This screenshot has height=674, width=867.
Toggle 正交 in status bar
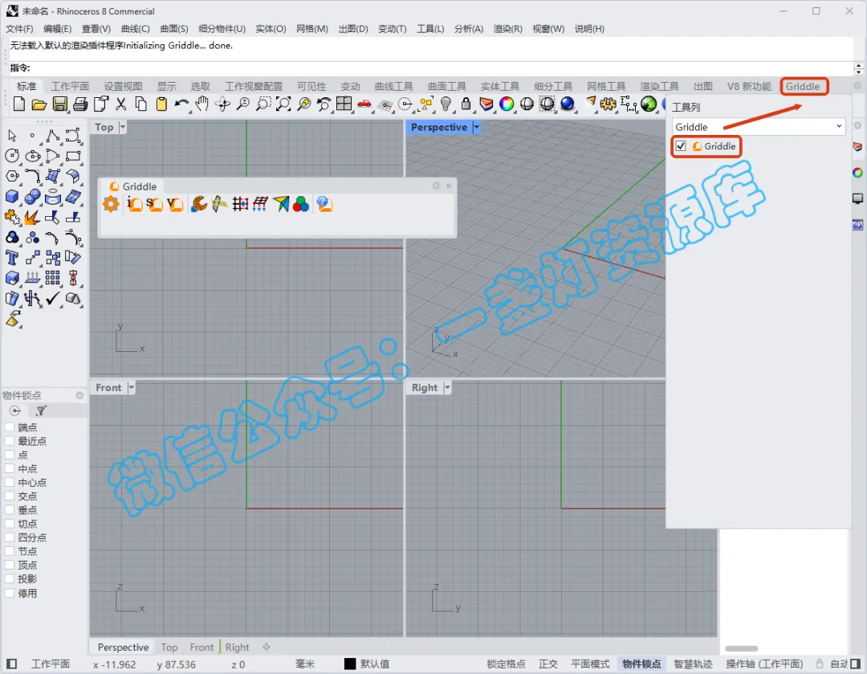coord(548,664)
